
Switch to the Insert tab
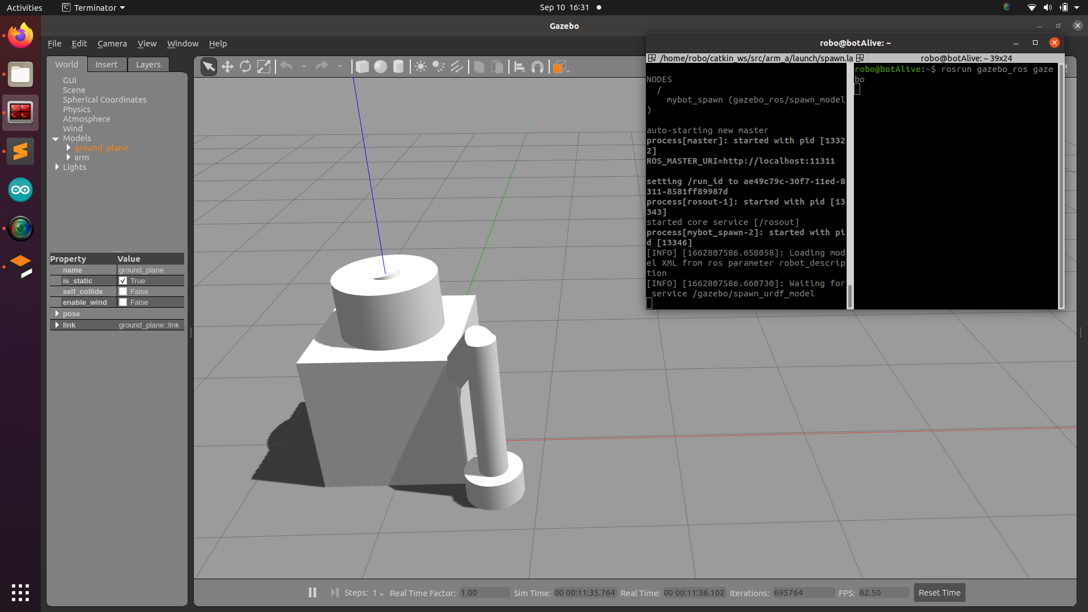click(106, 65)
